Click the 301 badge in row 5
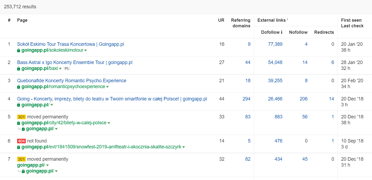 21,117
